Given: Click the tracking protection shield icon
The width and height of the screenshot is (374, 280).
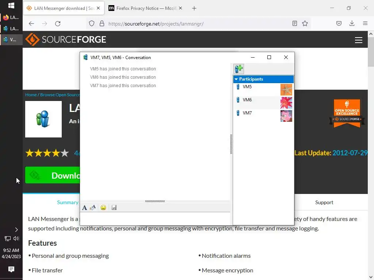Looking at the screenshot, I should (x=92, y=24).
